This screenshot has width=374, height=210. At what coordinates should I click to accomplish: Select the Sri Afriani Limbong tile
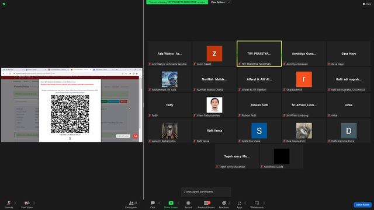304,105
